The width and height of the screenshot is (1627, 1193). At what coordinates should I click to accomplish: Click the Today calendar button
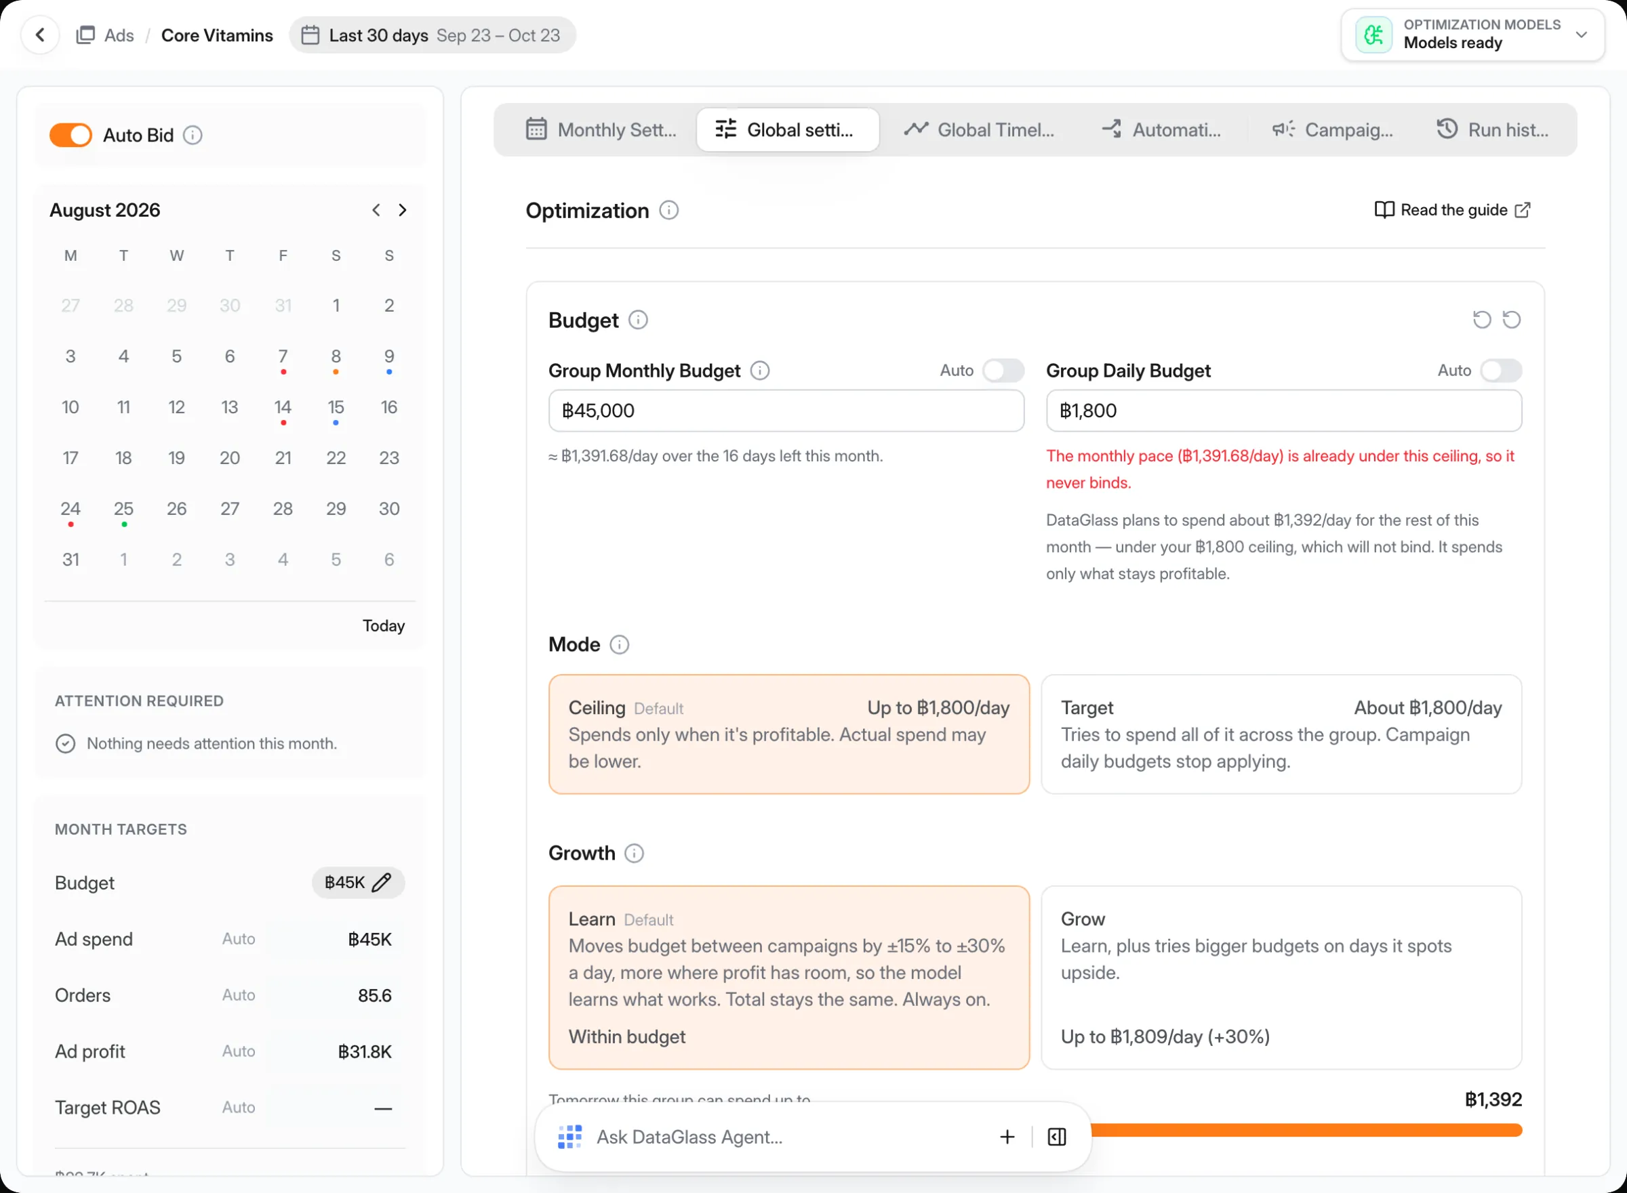384,625
